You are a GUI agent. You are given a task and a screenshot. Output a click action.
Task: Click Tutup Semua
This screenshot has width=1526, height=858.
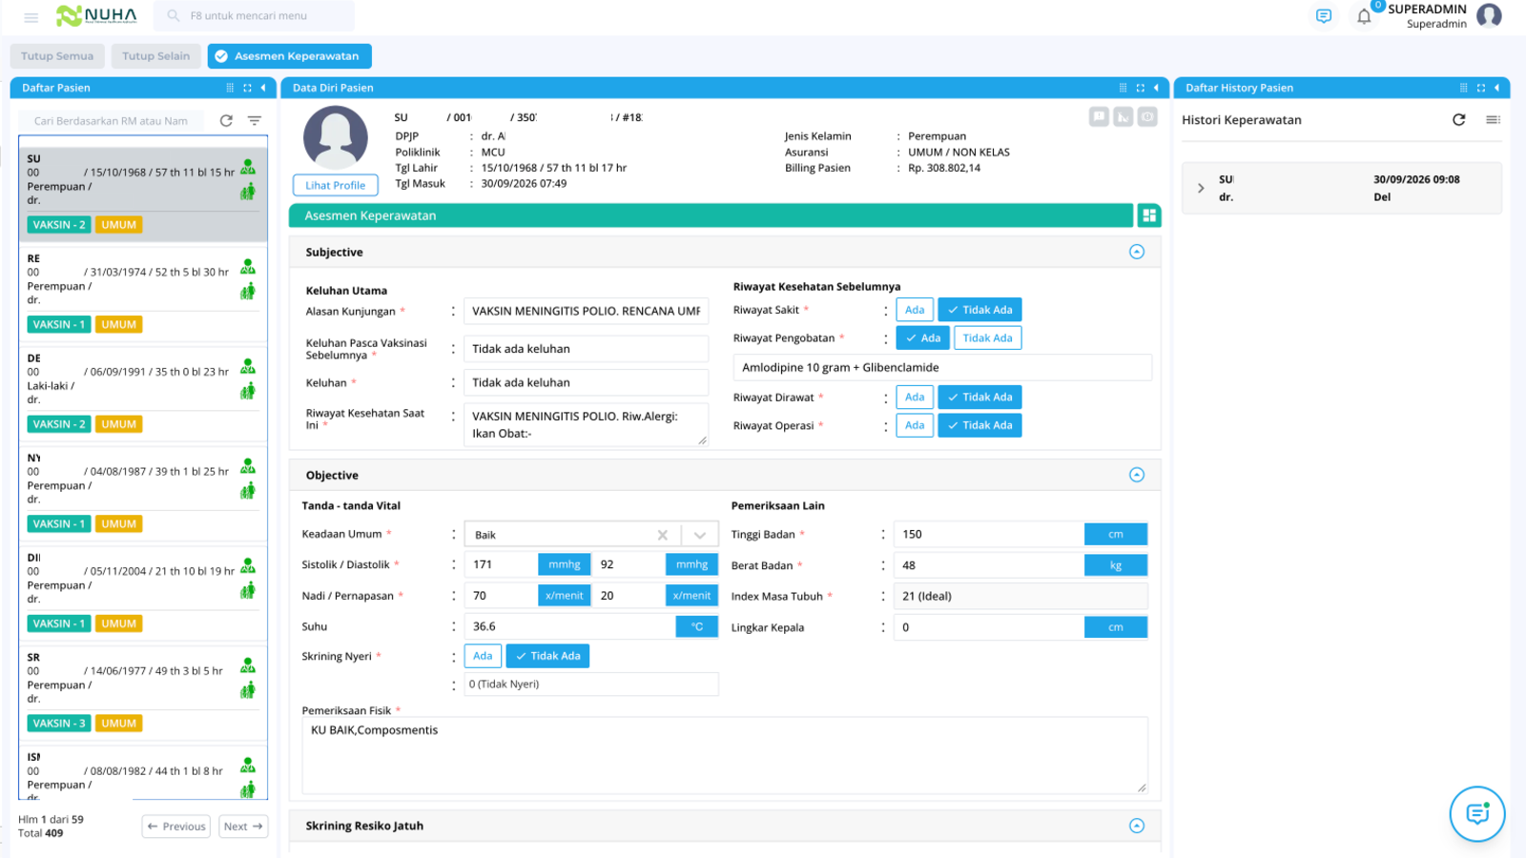57,56
